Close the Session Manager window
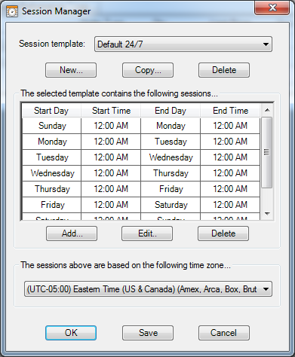The image size is (295, 357). tap(272, 8)
